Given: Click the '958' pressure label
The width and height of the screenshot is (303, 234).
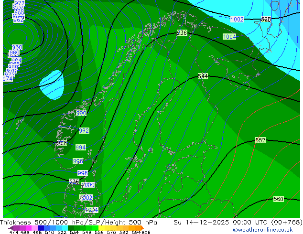Looking at the screenshot, I should tap(17, 47).
